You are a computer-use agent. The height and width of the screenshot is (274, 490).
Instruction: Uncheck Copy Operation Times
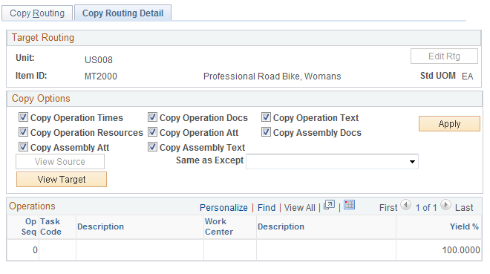pos(24,117)
